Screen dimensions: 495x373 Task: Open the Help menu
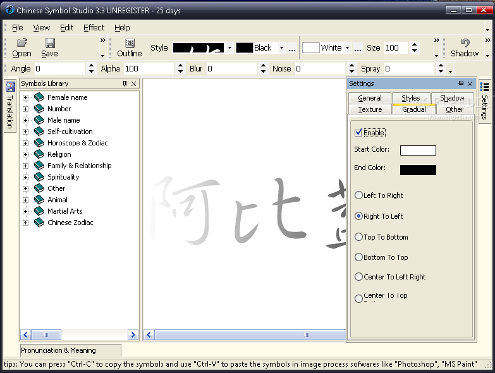click(122, 28)
